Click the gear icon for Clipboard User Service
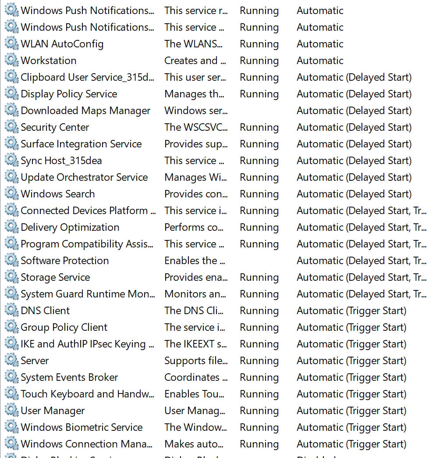Screen dimensions: 439x458 12,76
